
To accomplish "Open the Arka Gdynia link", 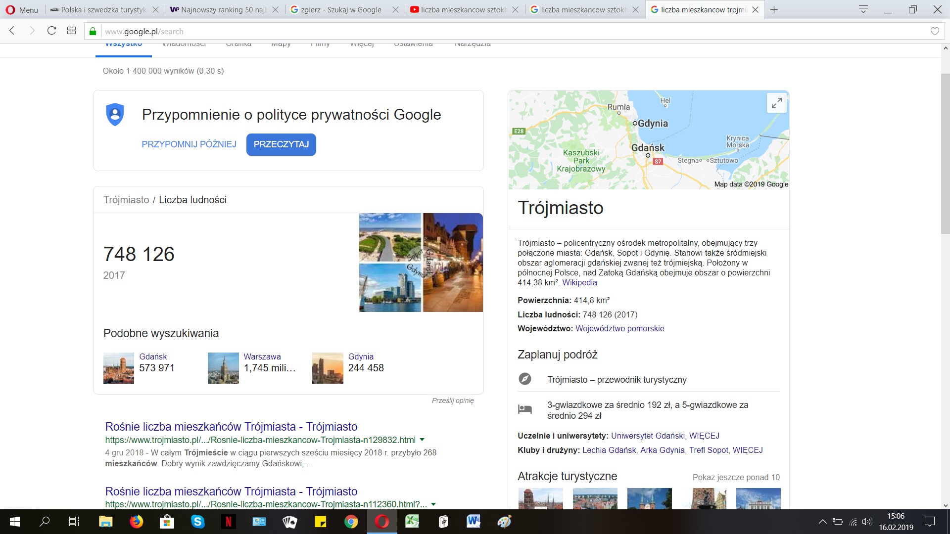I will (663, 450).
